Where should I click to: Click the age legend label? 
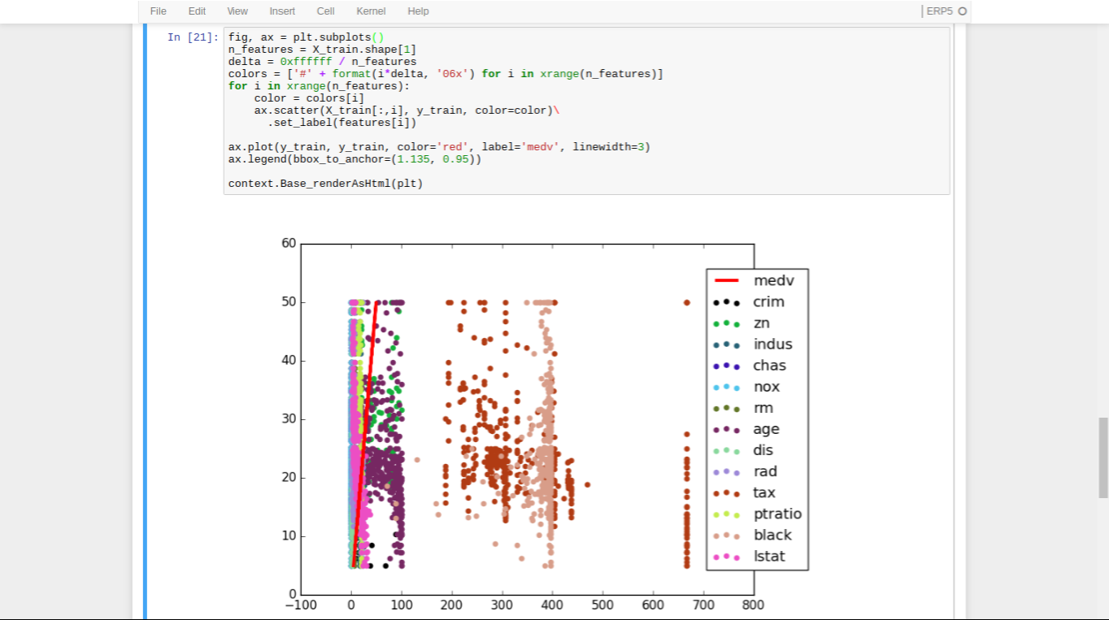(766, 430)
